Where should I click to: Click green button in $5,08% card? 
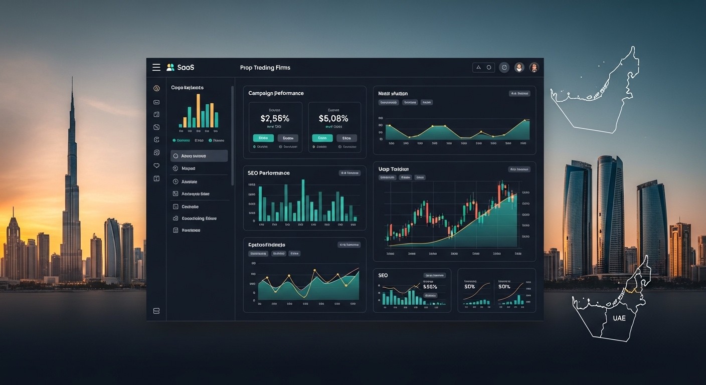(322, 138)
